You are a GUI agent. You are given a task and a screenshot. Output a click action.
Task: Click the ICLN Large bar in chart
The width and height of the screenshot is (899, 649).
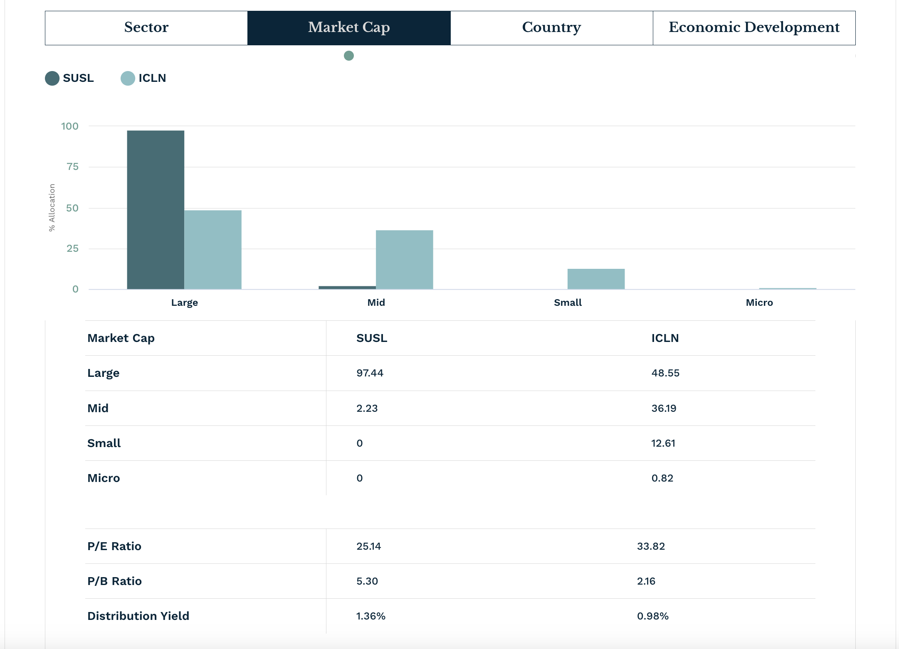point(213,250)
